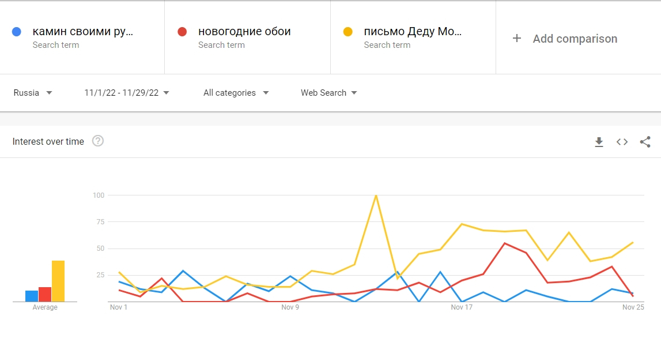Image resolution: width=661 pixels, height=350 pixels.
Task: Click the yellow dot for письмо term
Action: [348, 32]
